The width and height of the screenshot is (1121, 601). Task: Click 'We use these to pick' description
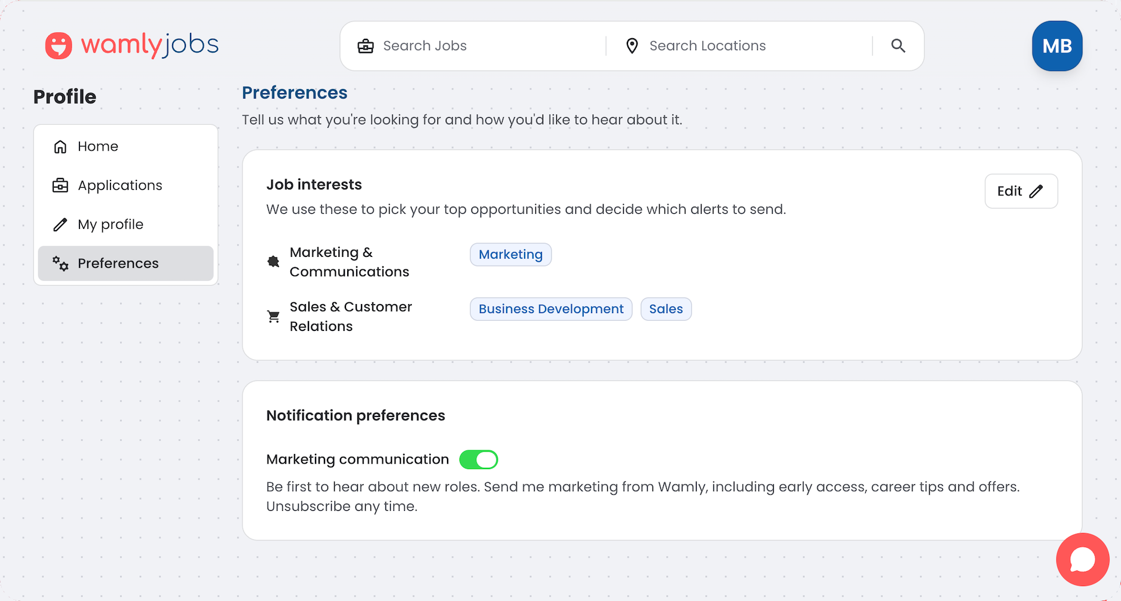click(526, 210)
